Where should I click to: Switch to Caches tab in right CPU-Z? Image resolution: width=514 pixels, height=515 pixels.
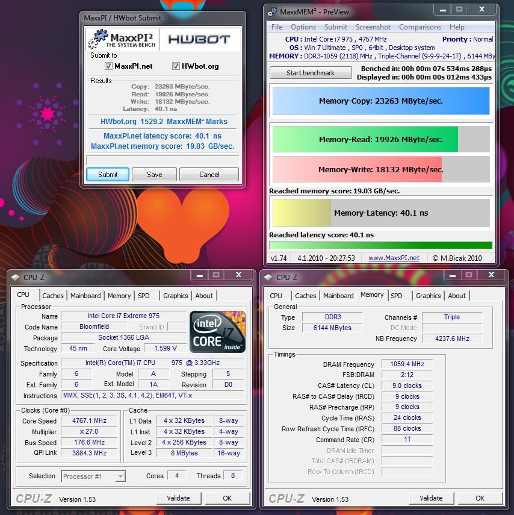point(306,296)
